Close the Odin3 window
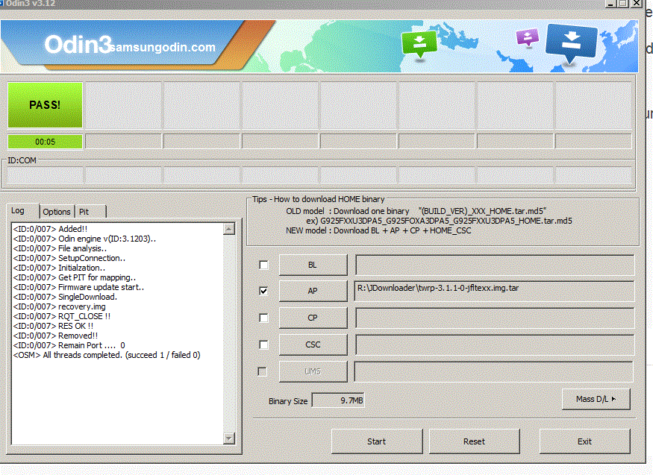The image size is (653, 475). tap(637, 3)
